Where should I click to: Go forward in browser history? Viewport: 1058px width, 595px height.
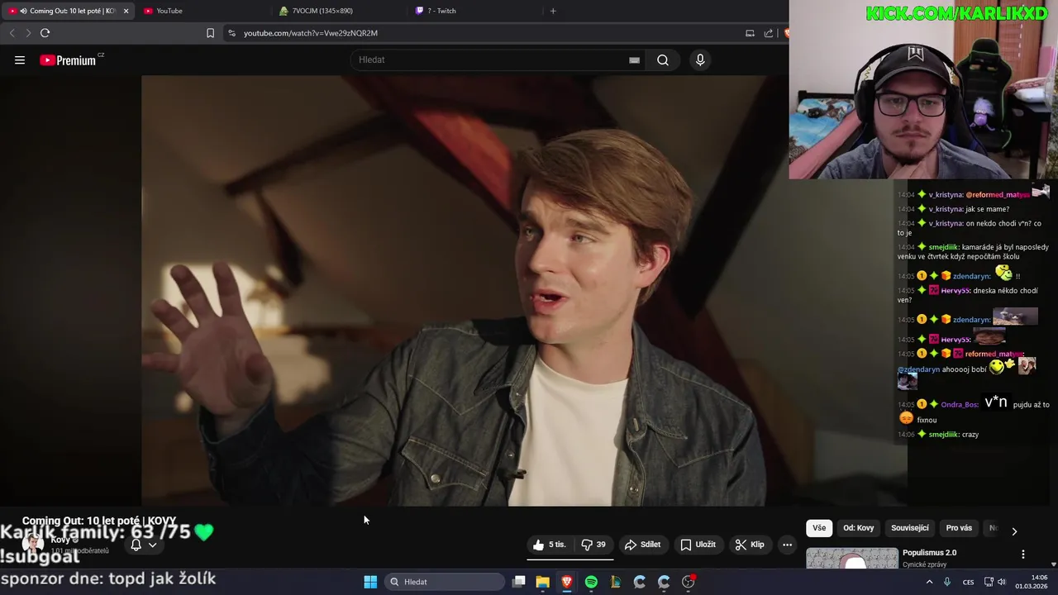[x=27, y=33]
